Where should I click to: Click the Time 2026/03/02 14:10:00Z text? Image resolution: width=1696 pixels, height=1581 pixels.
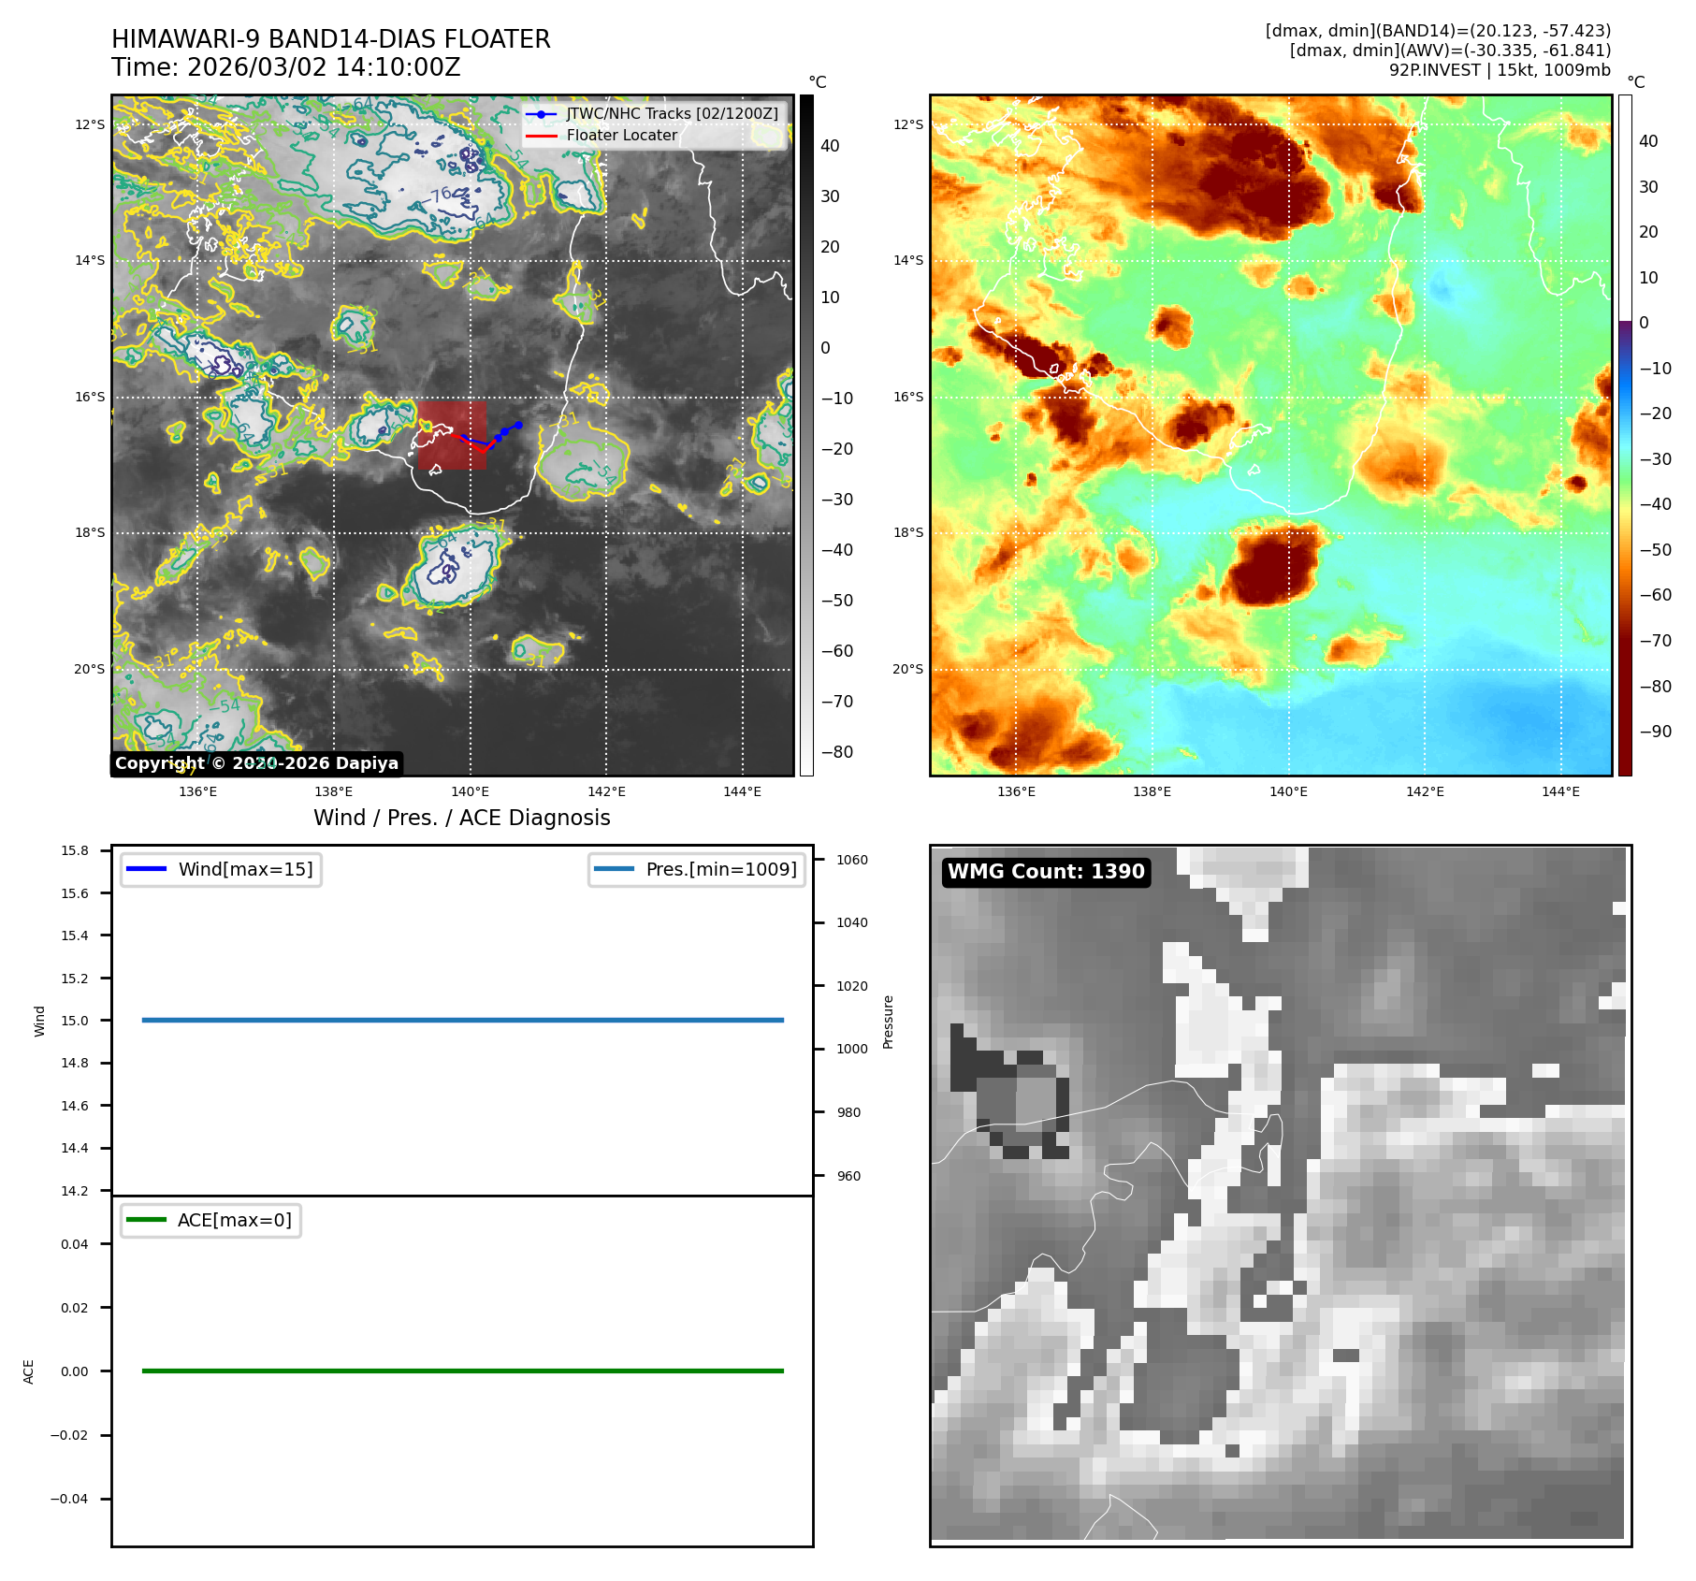pos(285,67)
